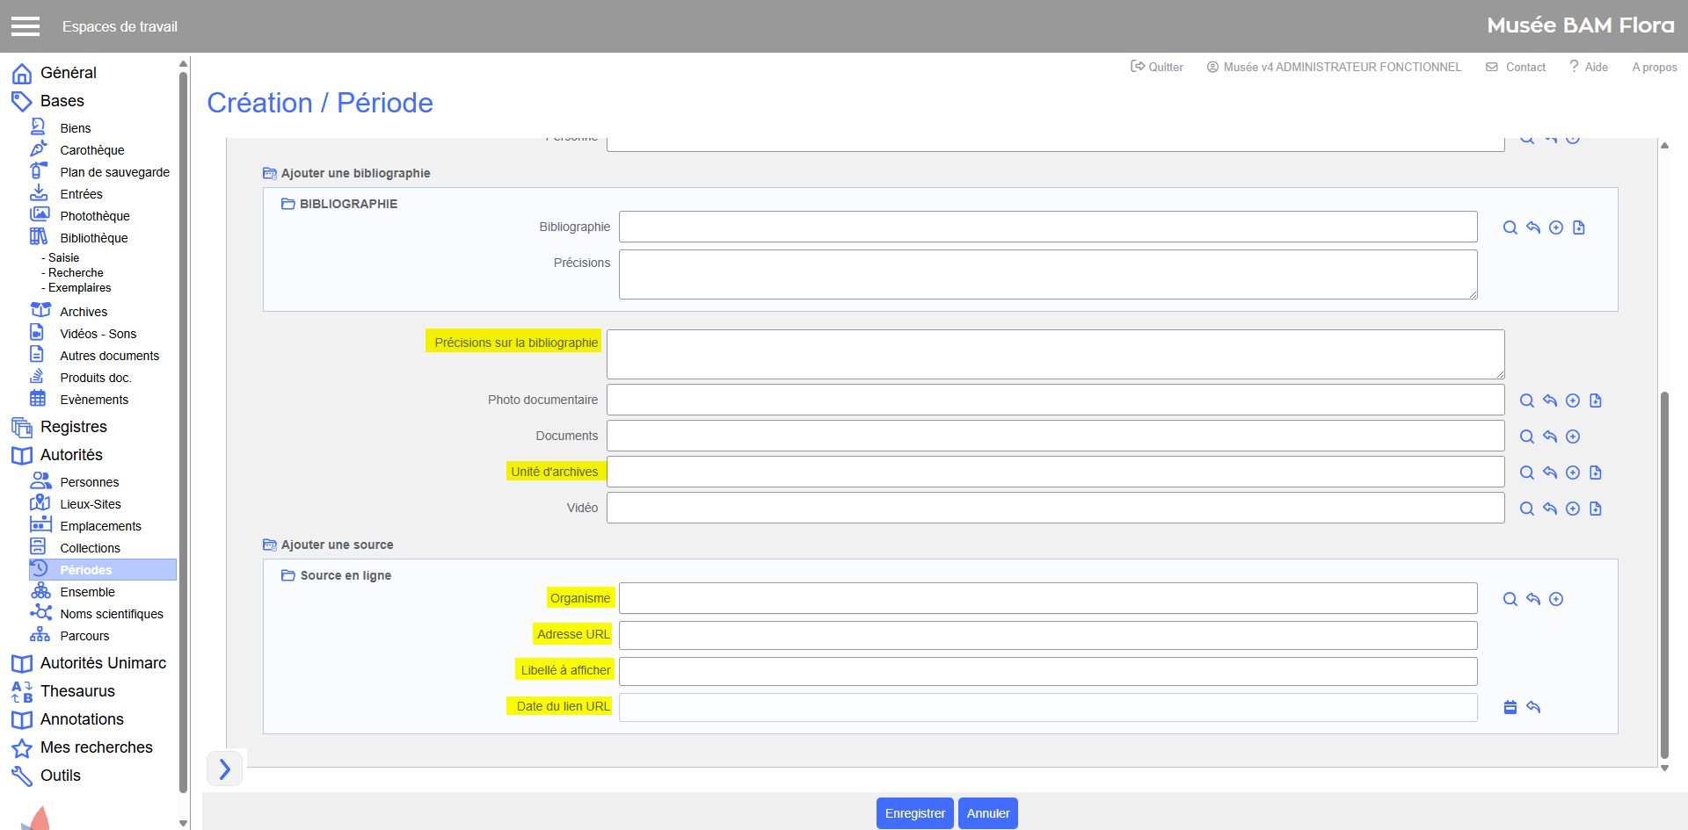
Task: Click the add (plus) icon beside Documents field
Action: click(x=1573, y=437)
